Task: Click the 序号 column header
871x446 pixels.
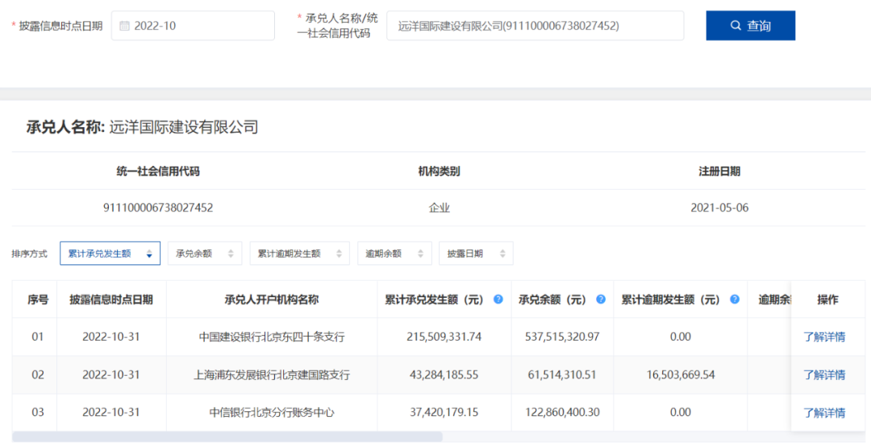Action: [x=38, y=299]
